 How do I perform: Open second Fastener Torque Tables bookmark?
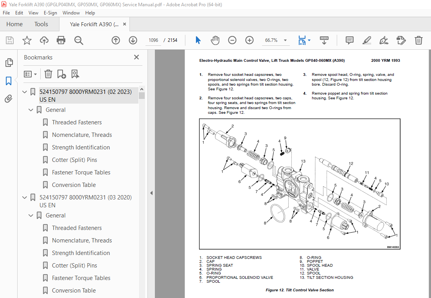click(81, 278)
